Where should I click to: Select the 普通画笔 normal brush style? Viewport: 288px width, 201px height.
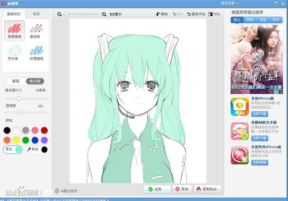pyautogui.click(x=14, y=31)
